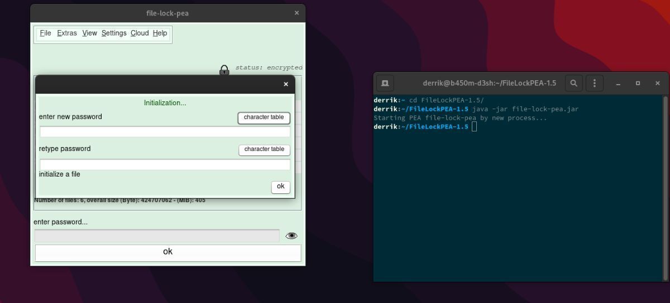Open the Settings menu
Image resolution: width=670 pixels, height=303 pixels.
[x=114, y=33]
